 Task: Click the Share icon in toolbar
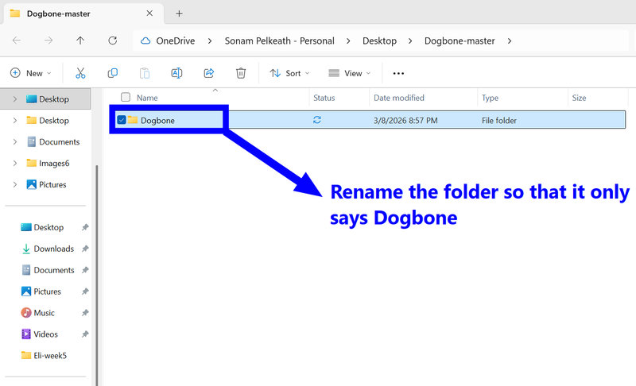pyautogui.click(x=209, y=73)
